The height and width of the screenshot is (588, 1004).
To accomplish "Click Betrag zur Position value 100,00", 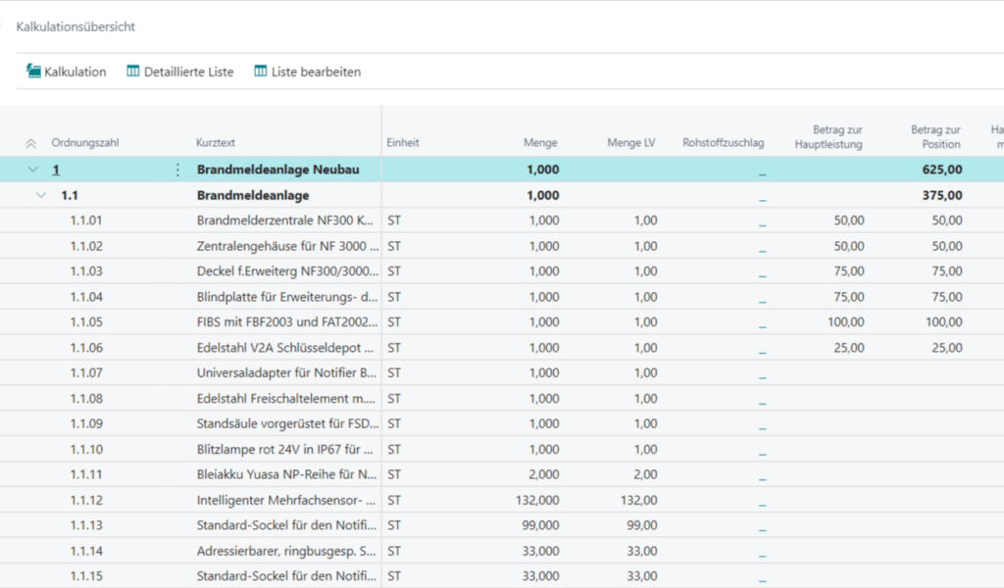I will click(x=943, y=322).
